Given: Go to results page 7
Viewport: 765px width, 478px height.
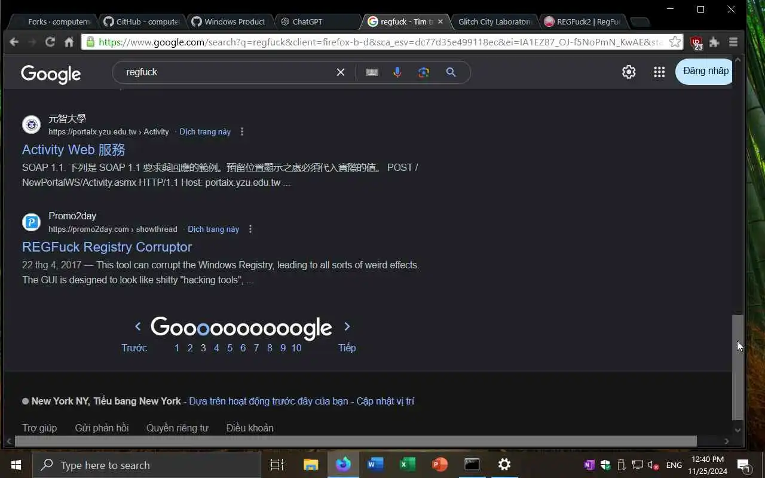Looking at the screenshot, I should click(256, 348).
